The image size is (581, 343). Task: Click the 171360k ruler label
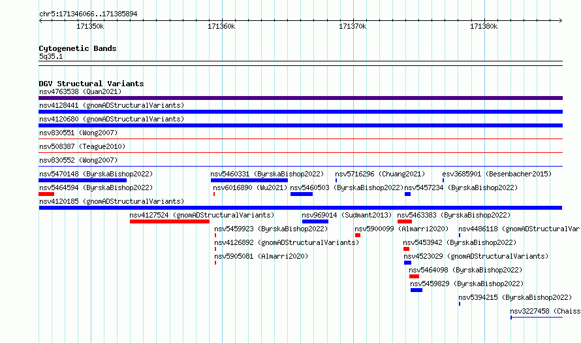click(221, 26)
